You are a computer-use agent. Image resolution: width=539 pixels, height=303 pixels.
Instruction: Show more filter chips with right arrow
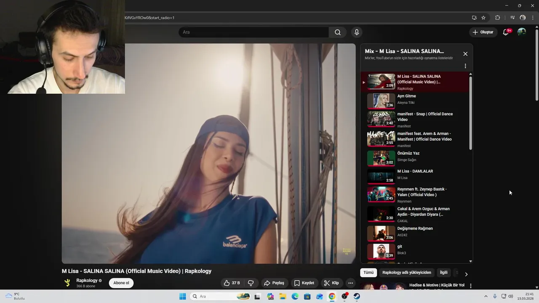coord(466,274)
